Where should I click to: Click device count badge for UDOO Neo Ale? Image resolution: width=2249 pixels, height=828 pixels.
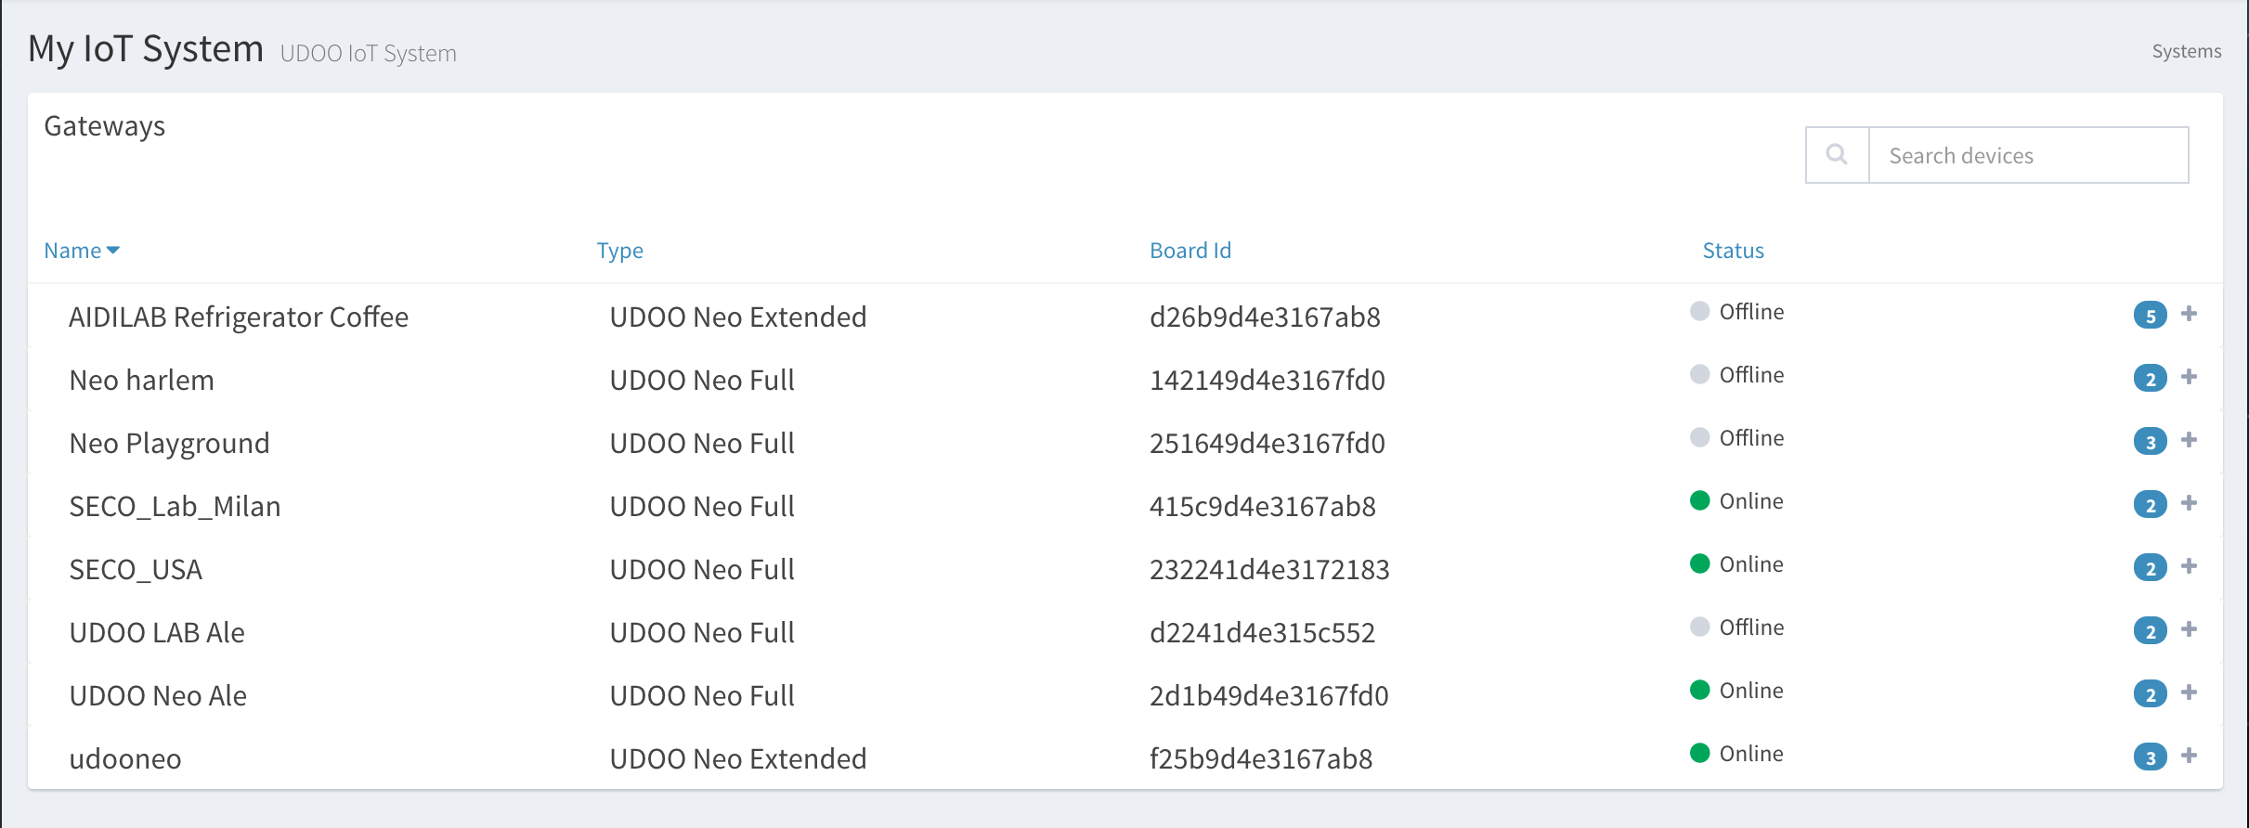tap(2150, 694)
